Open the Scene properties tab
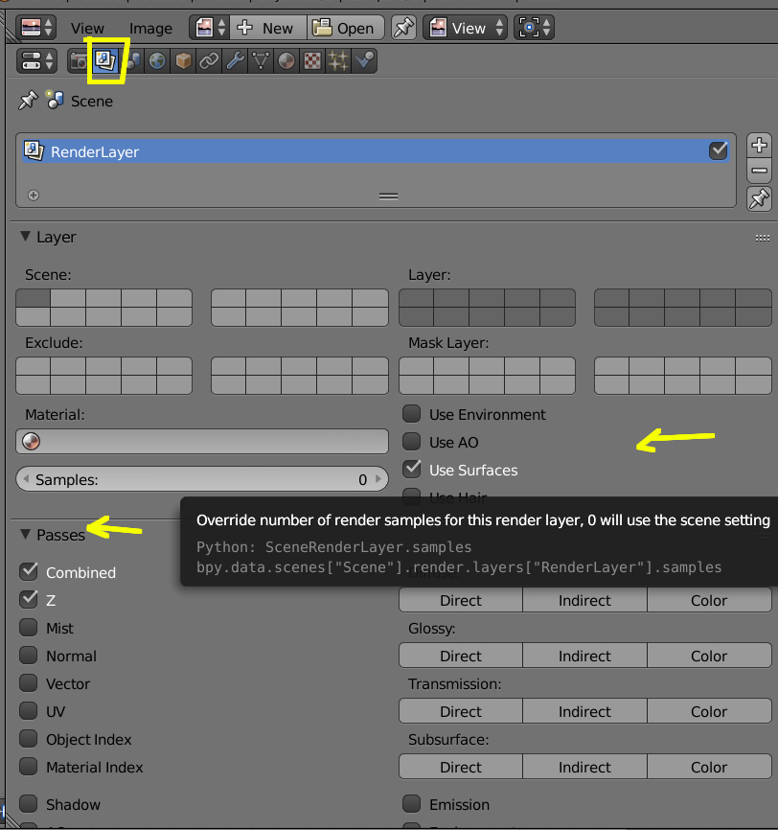 tap(133, 61)
